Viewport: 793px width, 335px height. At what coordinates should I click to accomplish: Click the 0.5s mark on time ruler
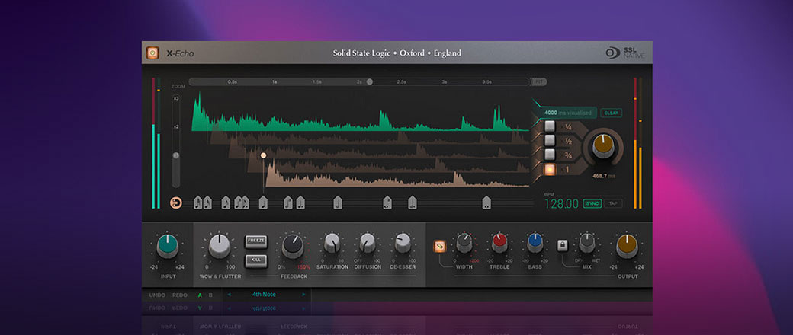tap(233, 82)
